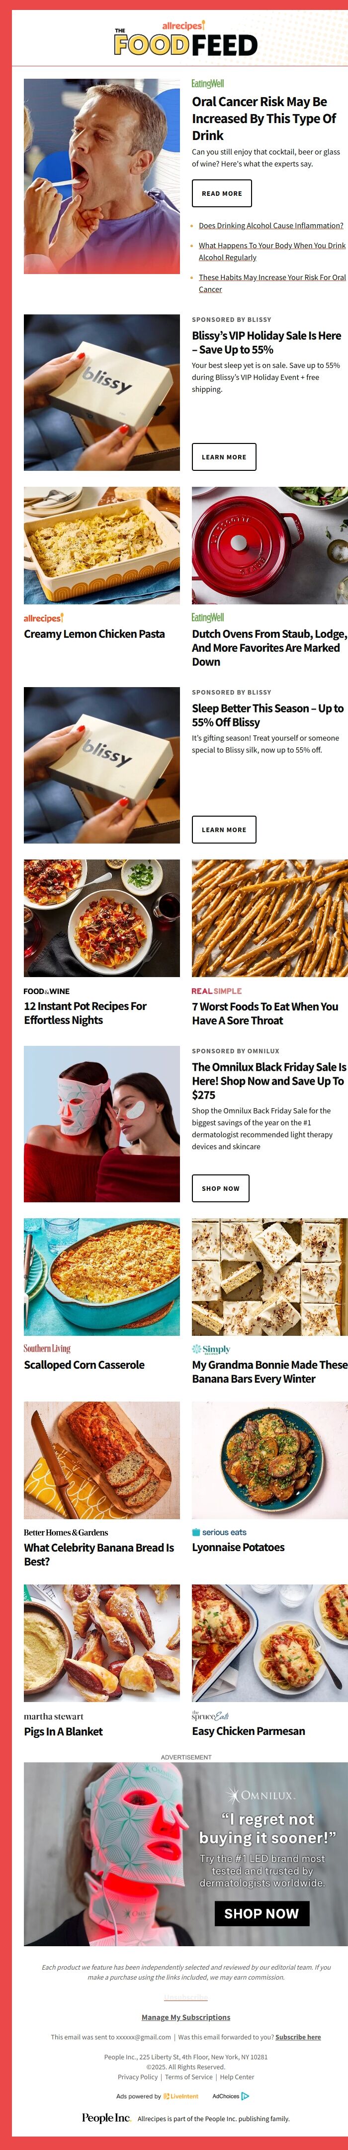Click the People Inc. logo

106,2118
